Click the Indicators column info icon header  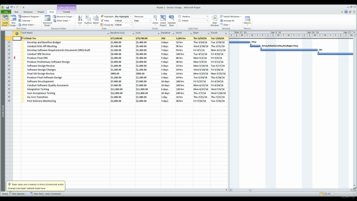(17, 33)
